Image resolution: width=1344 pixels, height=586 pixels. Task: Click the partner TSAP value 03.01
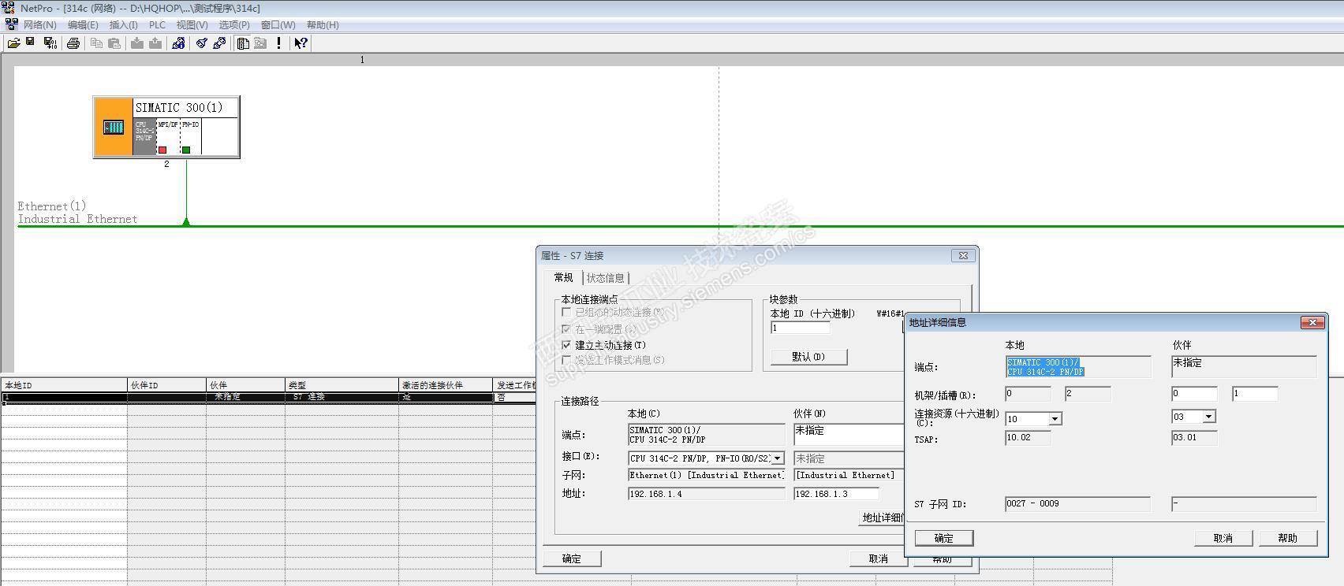click(x=1194, y=438)
